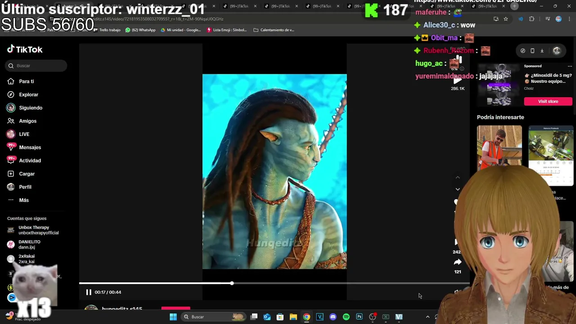Open the Lista Emoji bookmark
This screenshot has height=324, width=576.
[x=227, y=30]
